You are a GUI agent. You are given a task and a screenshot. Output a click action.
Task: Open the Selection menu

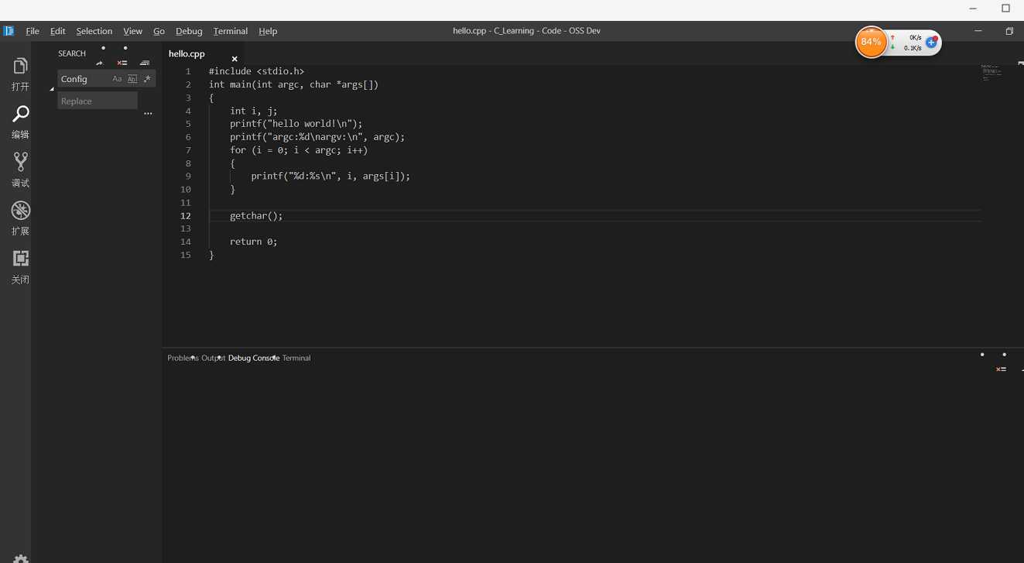point(94,31)
